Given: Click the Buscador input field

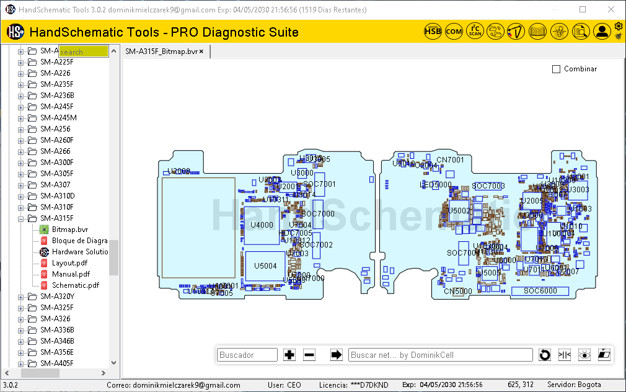Looking at the screenshot, I should (247, 355).
